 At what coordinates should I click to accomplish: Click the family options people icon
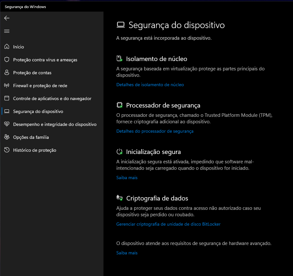click(7, 137)
